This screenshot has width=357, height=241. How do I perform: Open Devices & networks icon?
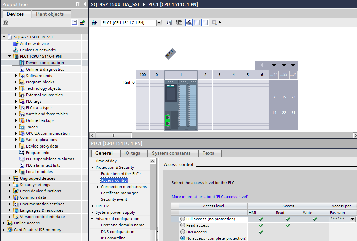tap(16, 50)
